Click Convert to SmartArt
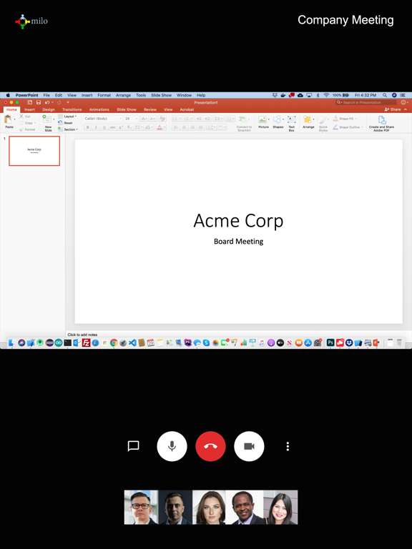This screenshot has width=412, height=549. tap(244, 124)
